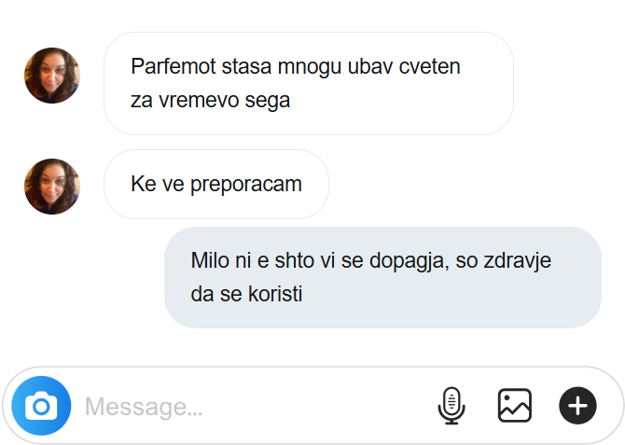
Task: Click the word "cveten" in the first bubble
Action: (x=432, y=68)
